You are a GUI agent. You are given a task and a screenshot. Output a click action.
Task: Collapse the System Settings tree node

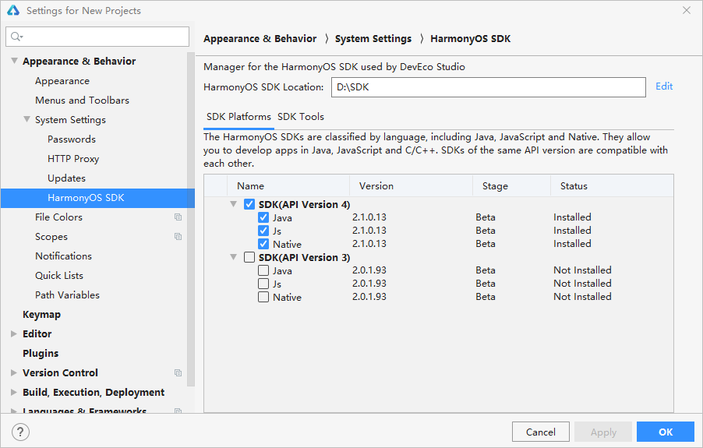point(27,120)
